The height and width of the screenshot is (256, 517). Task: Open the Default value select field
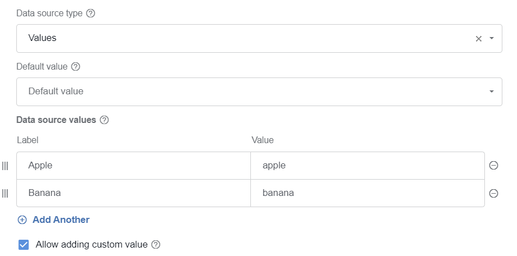tap(259, 92)
